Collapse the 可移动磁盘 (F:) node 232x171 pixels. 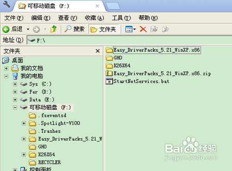15,108
